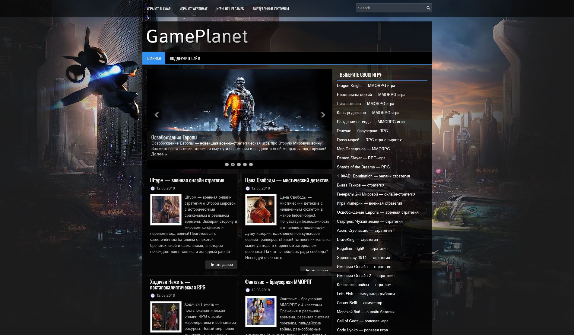Select fourth slider pagination dot
Screen dimensions: 574x335
tap(245, 164)
